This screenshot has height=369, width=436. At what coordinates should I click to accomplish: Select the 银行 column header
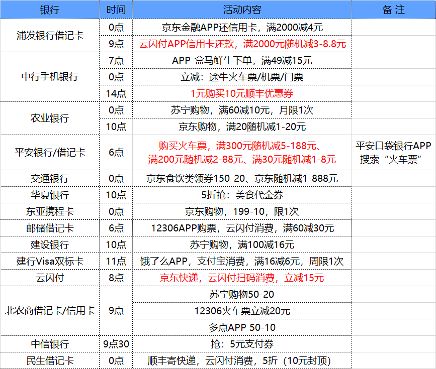[50, 10]
